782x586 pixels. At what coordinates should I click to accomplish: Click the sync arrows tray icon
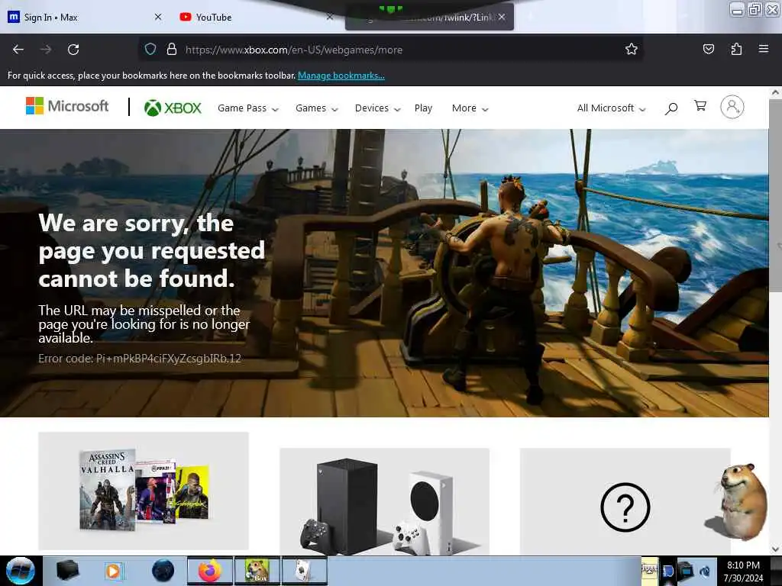pyautogui.click(x=705, y=571)
